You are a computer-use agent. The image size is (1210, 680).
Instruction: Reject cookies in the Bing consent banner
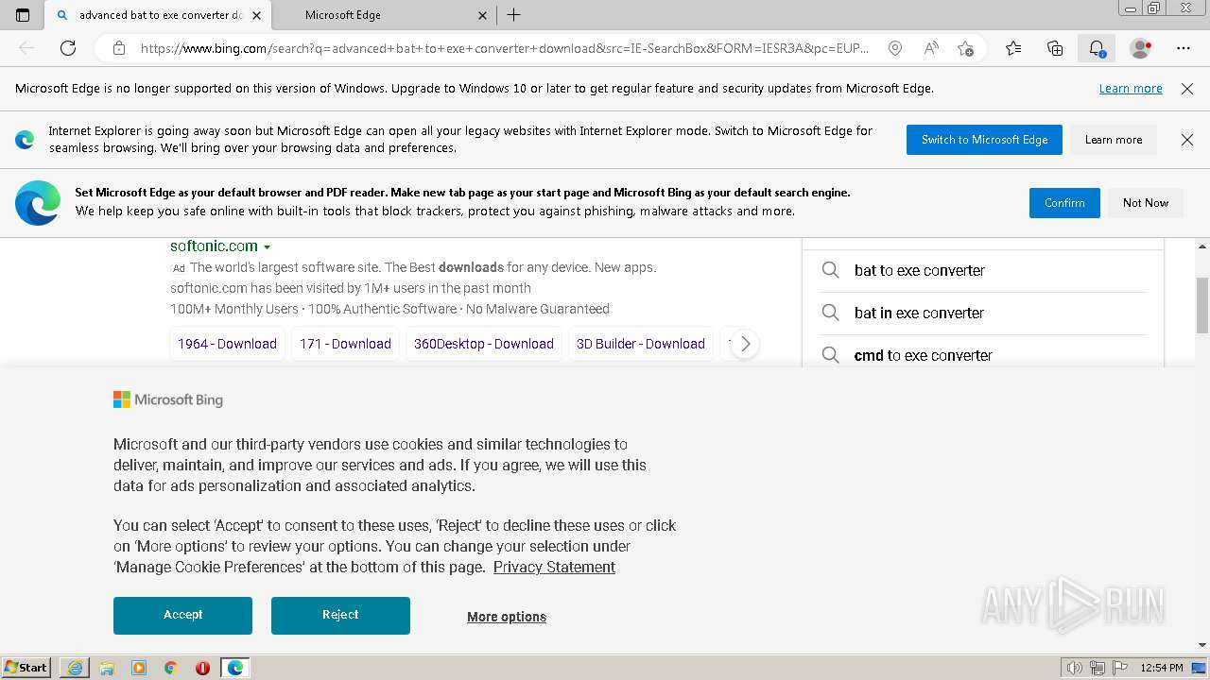(x=340, y=615)
